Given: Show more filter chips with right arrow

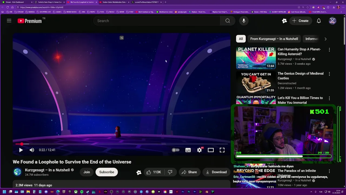Looking at the screenshot, I should point(325,39).
